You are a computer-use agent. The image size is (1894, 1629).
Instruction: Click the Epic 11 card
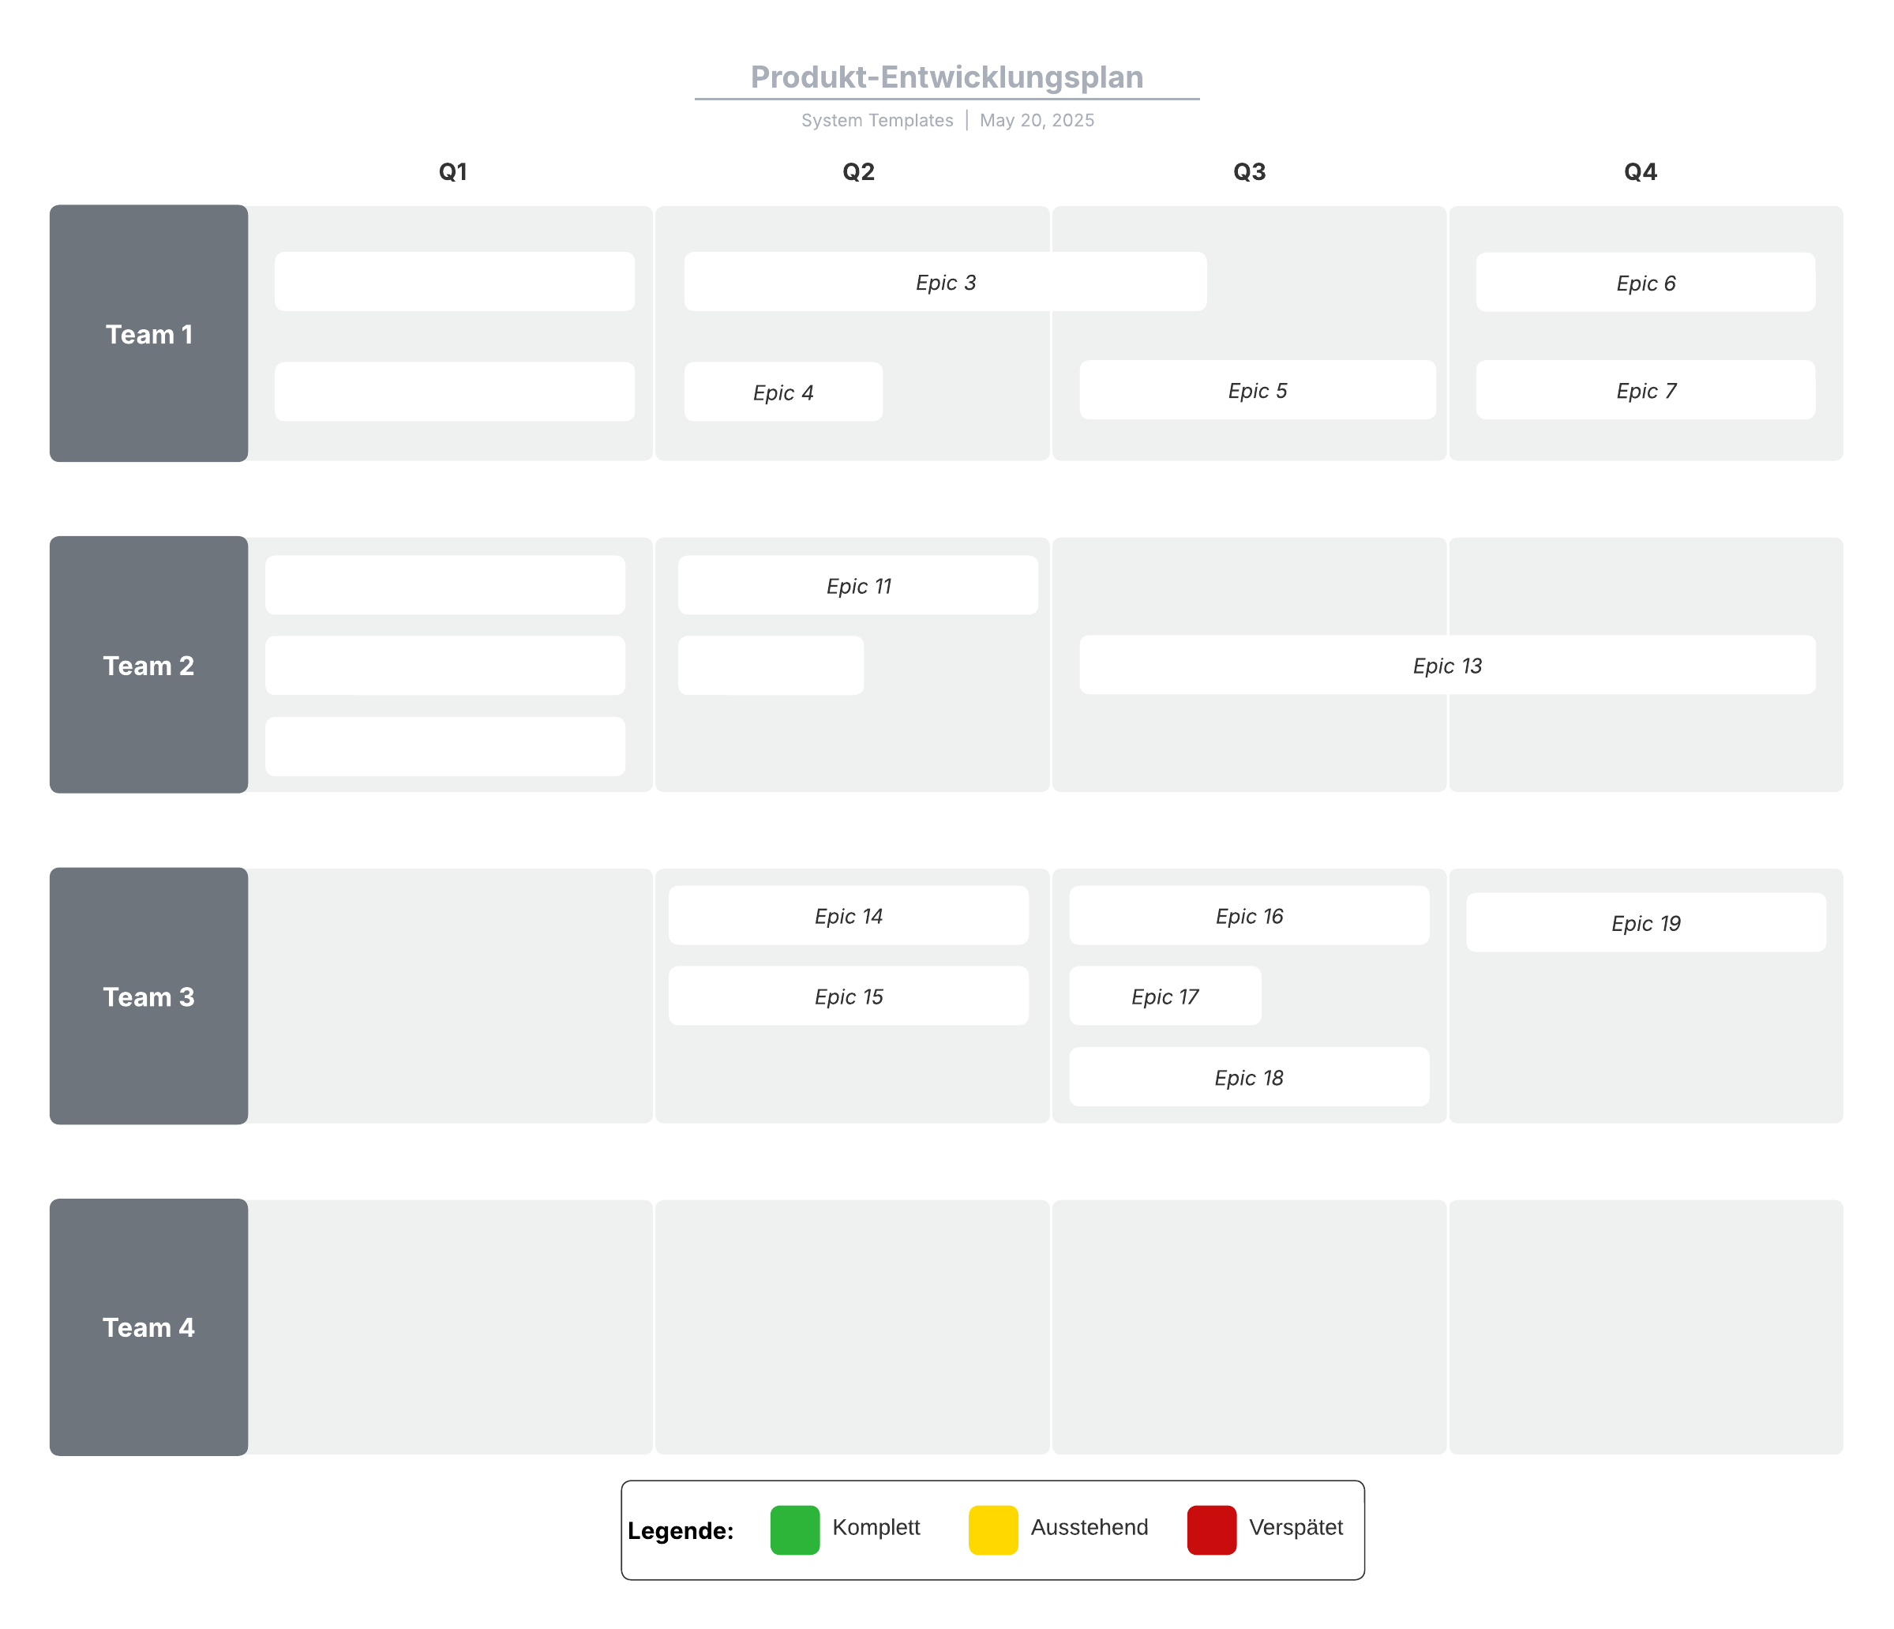click(x=857, y=585)
